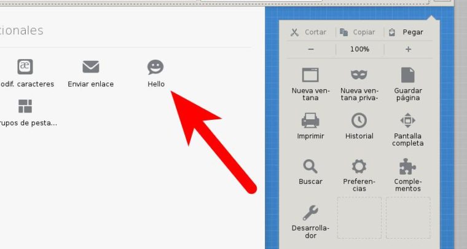Decrease zoom with the minus button
Image resolution: width=467 pixels, height=249 pixels.
[311, 49]
